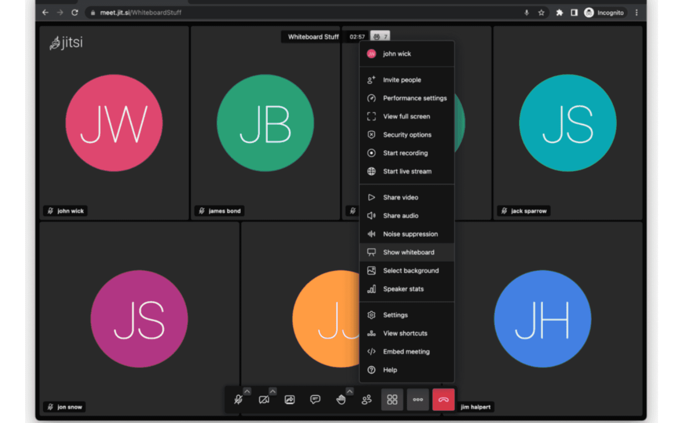Expand video options chevron above camera

click(x=273, y=391)
